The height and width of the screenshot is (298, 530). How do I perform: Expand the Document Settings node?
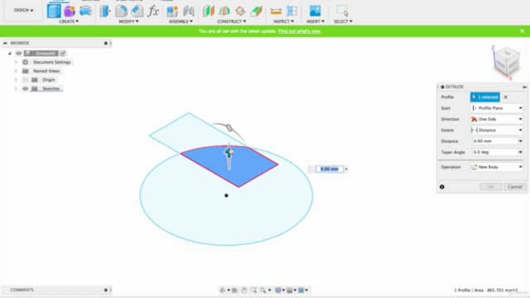coord(16,62)
